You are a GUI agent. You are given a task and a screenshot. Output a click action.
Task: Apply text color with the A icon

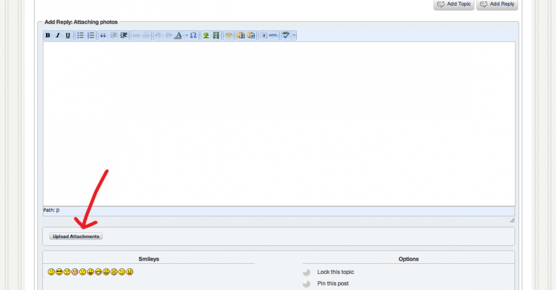(179, 35)
